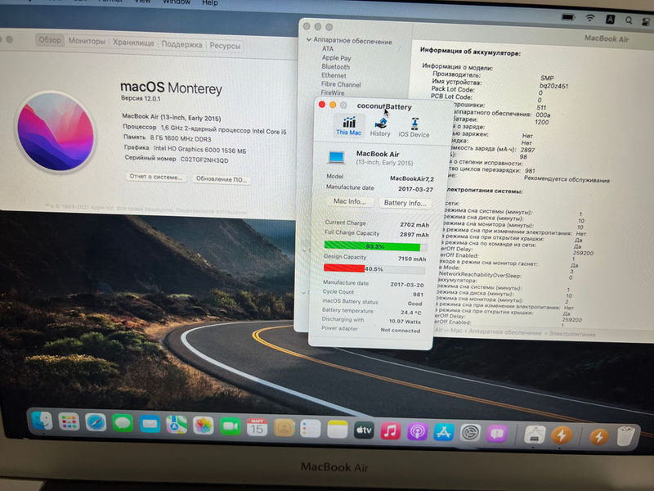This screenshot has height=491, width=654.
Task: Minimize the coconutBattery window
Action: pos(333,105)
